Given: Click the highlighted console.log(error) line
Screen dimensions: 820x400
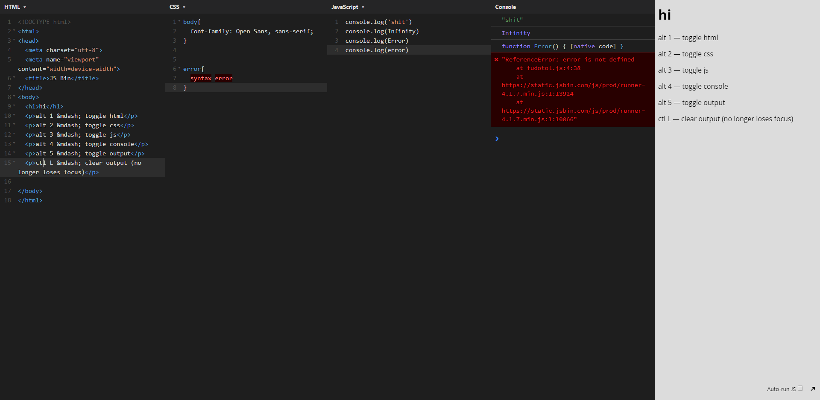Looking at the screenshot, I should tap(377, 50).
